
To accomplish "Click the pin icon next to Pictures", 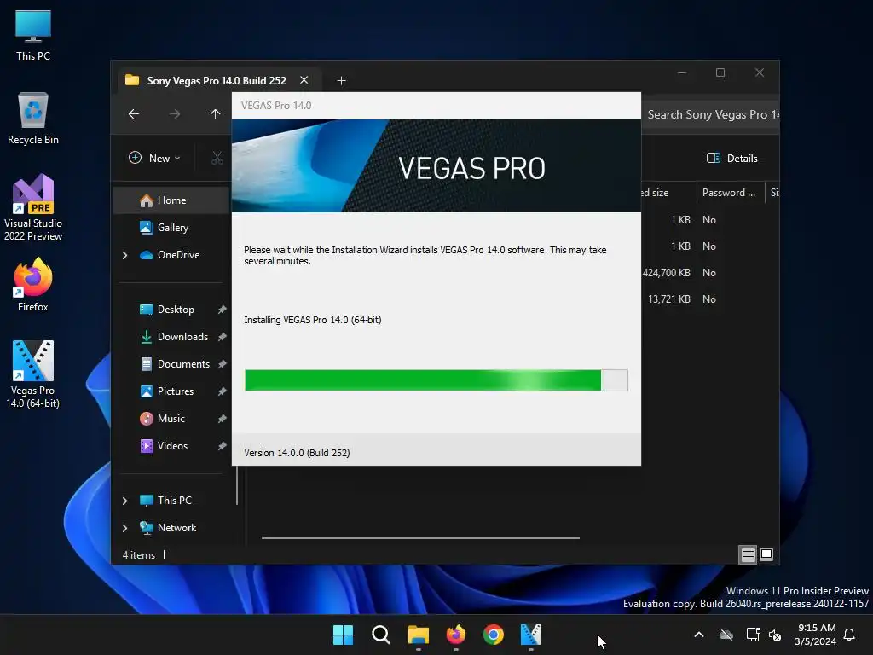I will (223, 391).
